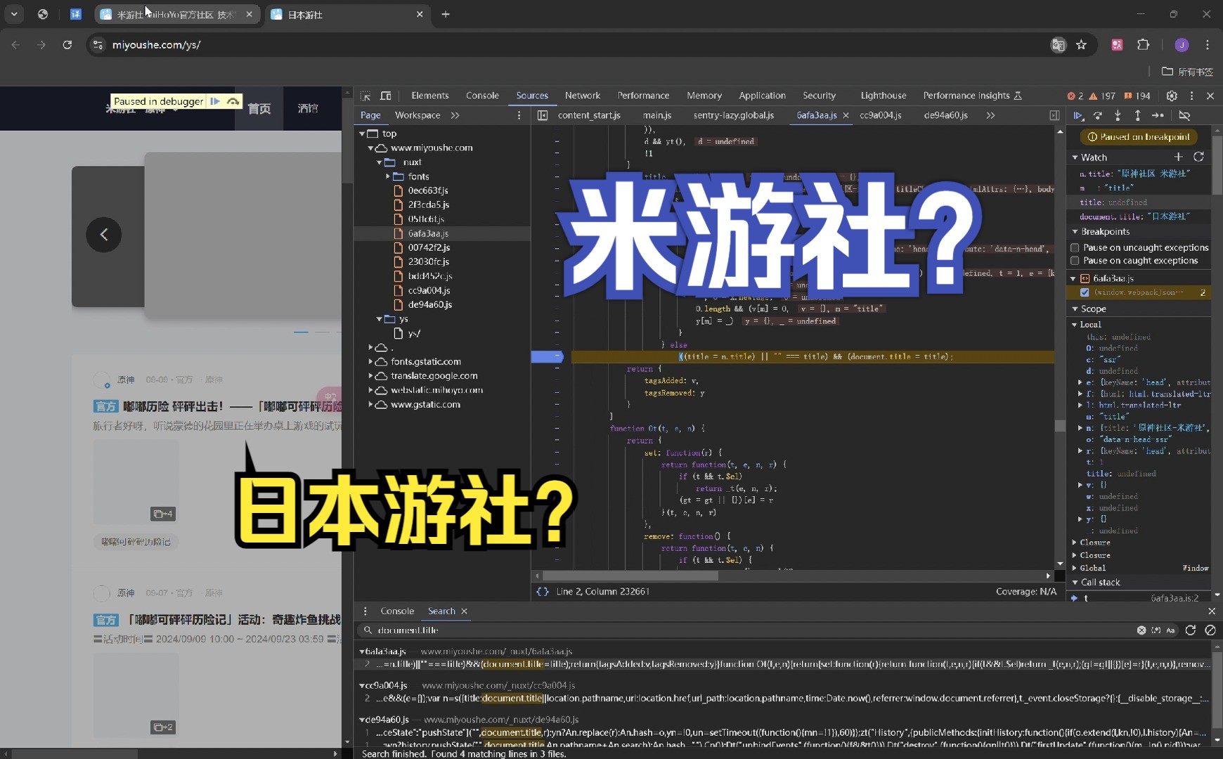Image resolution: width=1223 pixels, height=759 pixels.
Task: Open the Lighthouse panel
Action: [883, 96]
